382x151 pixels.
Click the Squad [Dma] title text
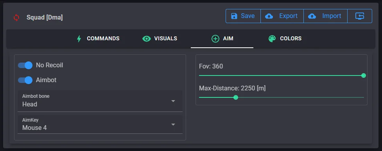point(45,18)
